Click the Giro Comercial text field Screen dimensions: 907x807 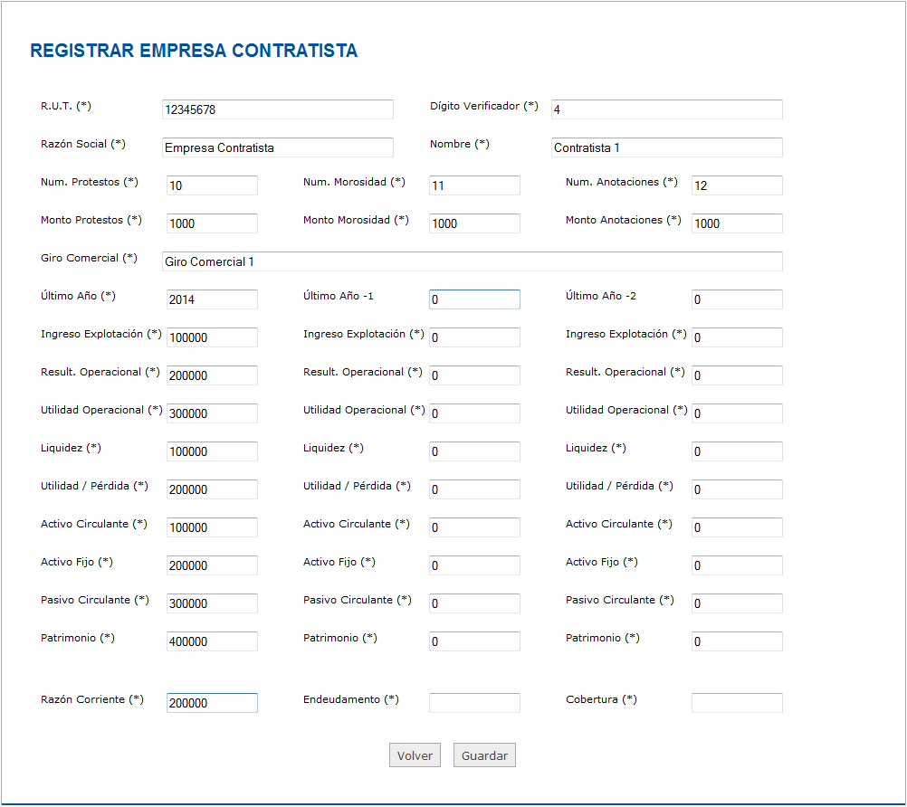point(472,261)
